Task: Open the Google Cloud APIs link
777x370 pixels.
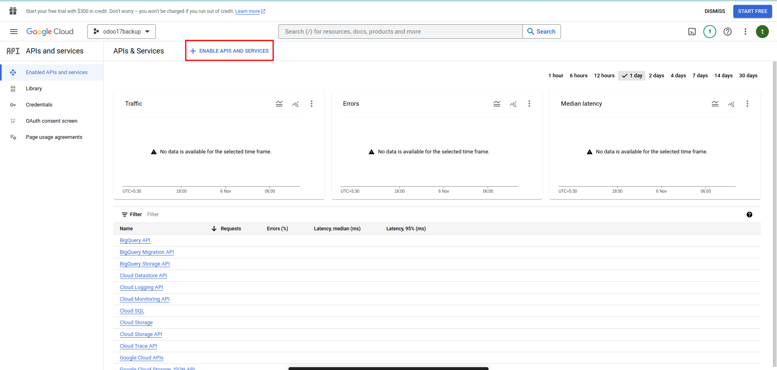Action: (x=142, y=358)
